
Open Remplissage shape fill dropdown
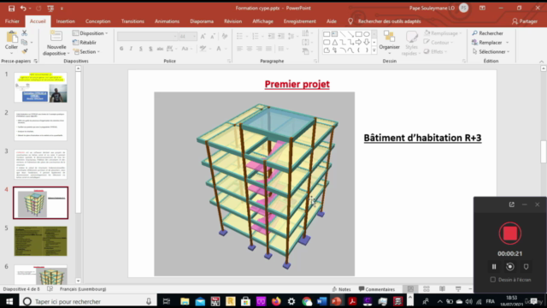443,33
